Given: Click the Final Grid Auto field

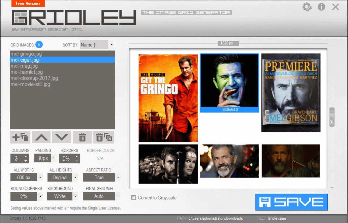Looking at the screenshot, I should point(99,196).
